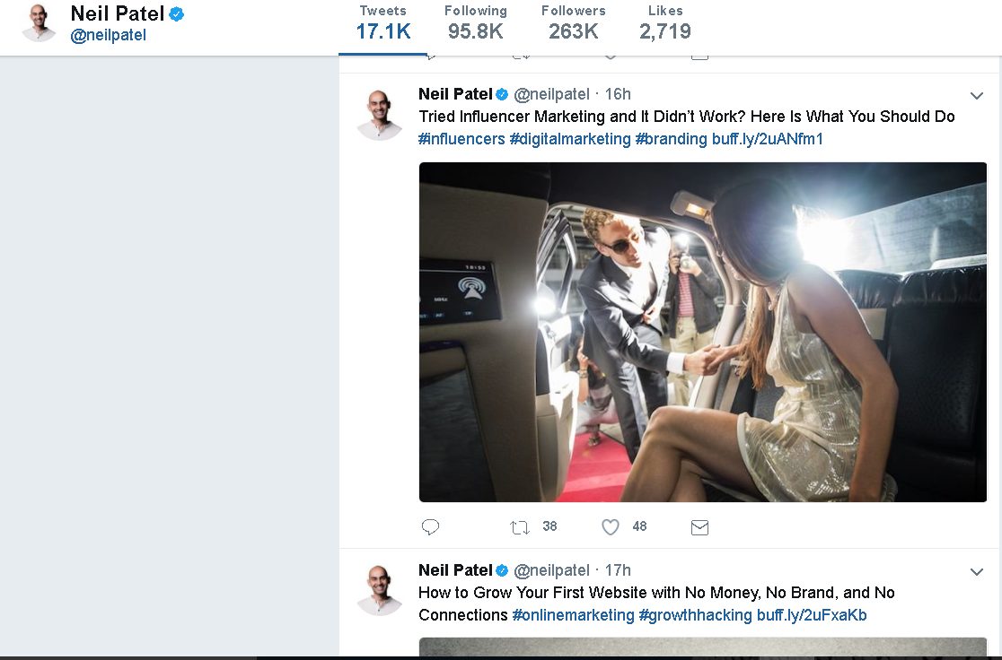Enlarge the limousine red carpet photo
Image resolution: width=1002 pixels, height=660 pixels.
point(703,332)
